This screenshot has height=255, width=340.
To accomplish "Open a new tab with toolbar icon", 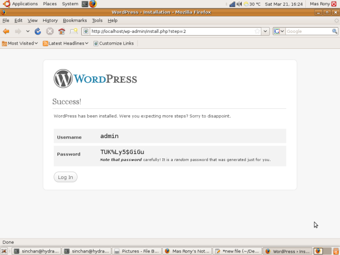I will 73,31.
